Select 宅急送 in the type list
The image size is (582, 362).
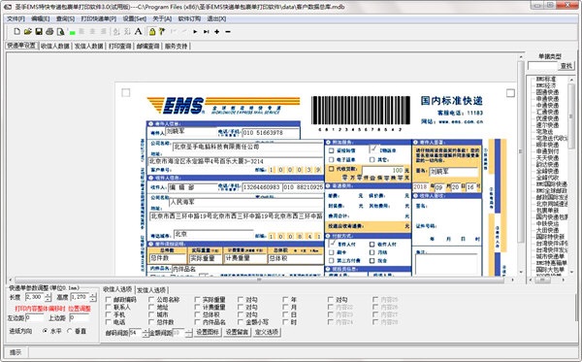click(x=544, y=131)
